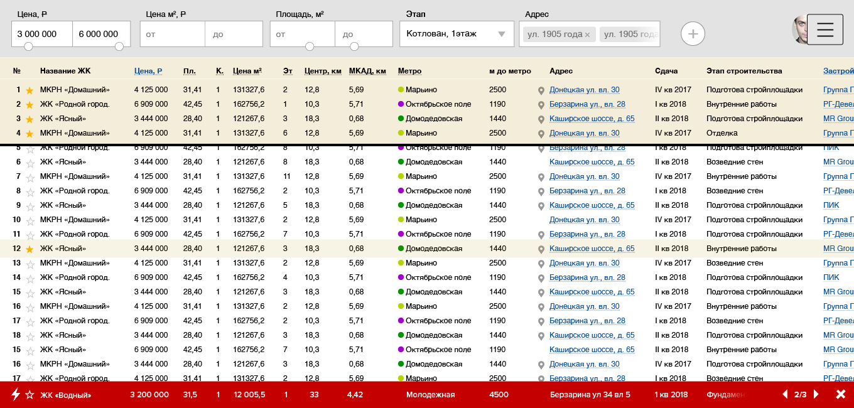Close the red promoted listing bar
The width and height of the screenshot is (854, 408).
coord(840,395)
